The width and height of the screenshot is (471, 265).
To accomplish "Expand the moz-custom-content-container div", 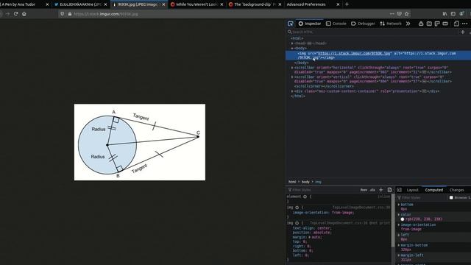I will 292,91.
